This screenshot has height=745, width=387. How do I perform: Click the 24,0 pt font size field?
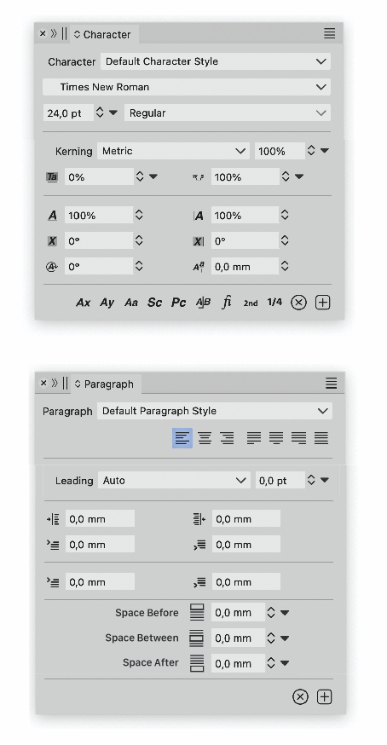[68, 113]
